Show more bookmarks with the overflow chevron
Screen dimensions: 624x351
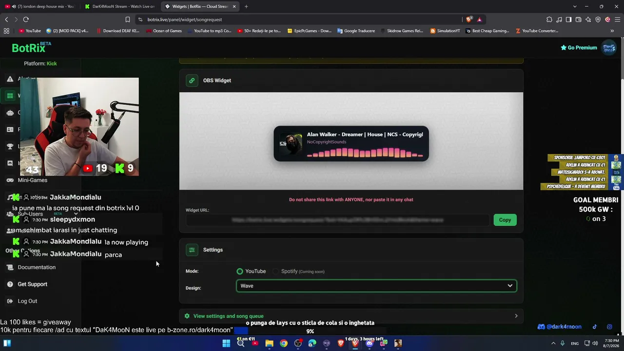[612, 31]
